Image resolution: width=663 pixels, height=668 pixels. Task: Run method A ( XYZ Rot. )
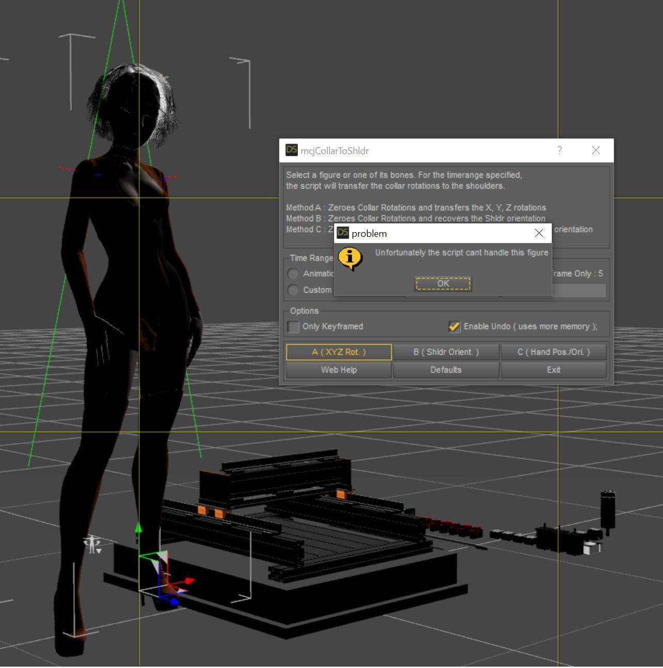click(339, 352)
